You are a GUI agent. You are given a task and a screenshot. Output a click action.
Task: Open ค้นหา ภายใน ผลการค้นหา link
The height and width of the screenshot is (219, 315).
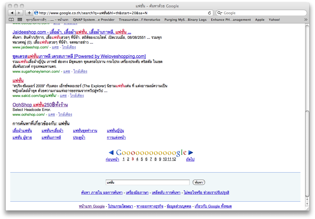102,193
